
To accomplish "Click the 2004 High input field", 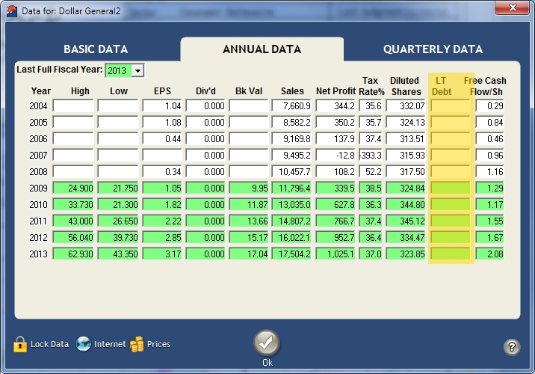I will pyautogui.click(x=73, y=106).
